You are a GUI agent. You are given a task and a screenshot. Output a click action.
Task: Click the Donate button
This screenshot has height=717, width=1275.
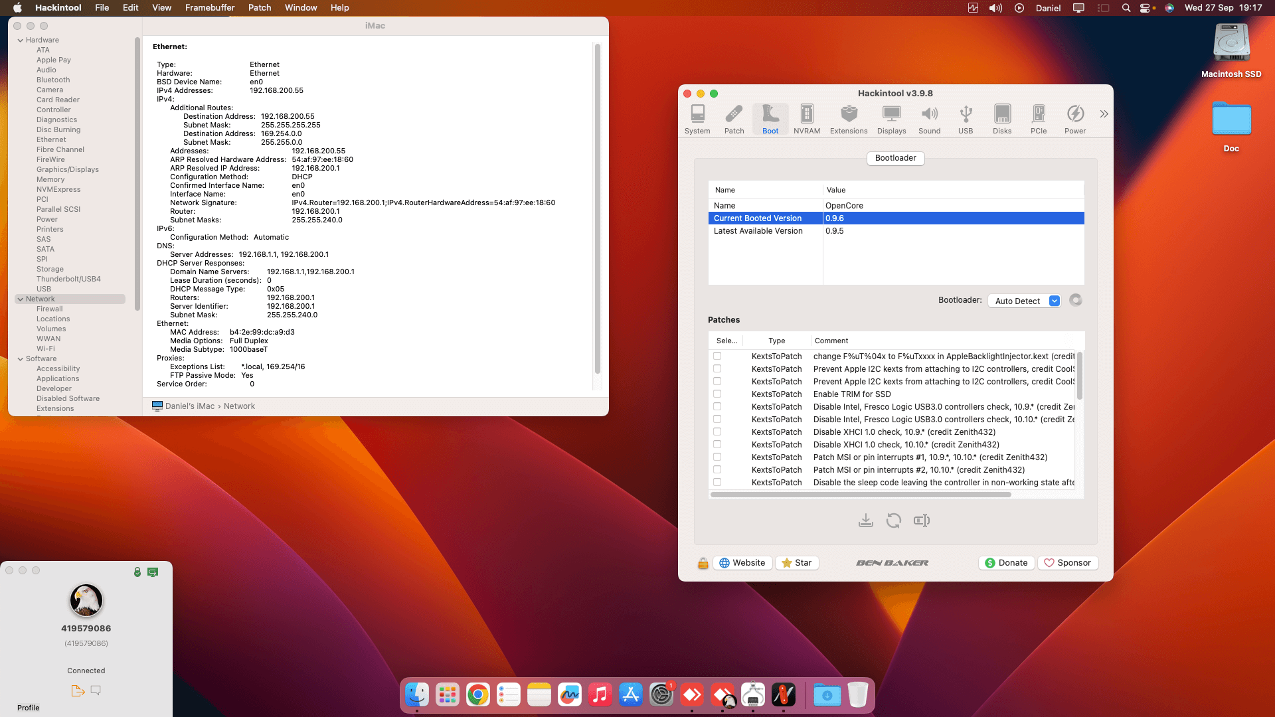pyautogui.click(x=1006, y=563)
